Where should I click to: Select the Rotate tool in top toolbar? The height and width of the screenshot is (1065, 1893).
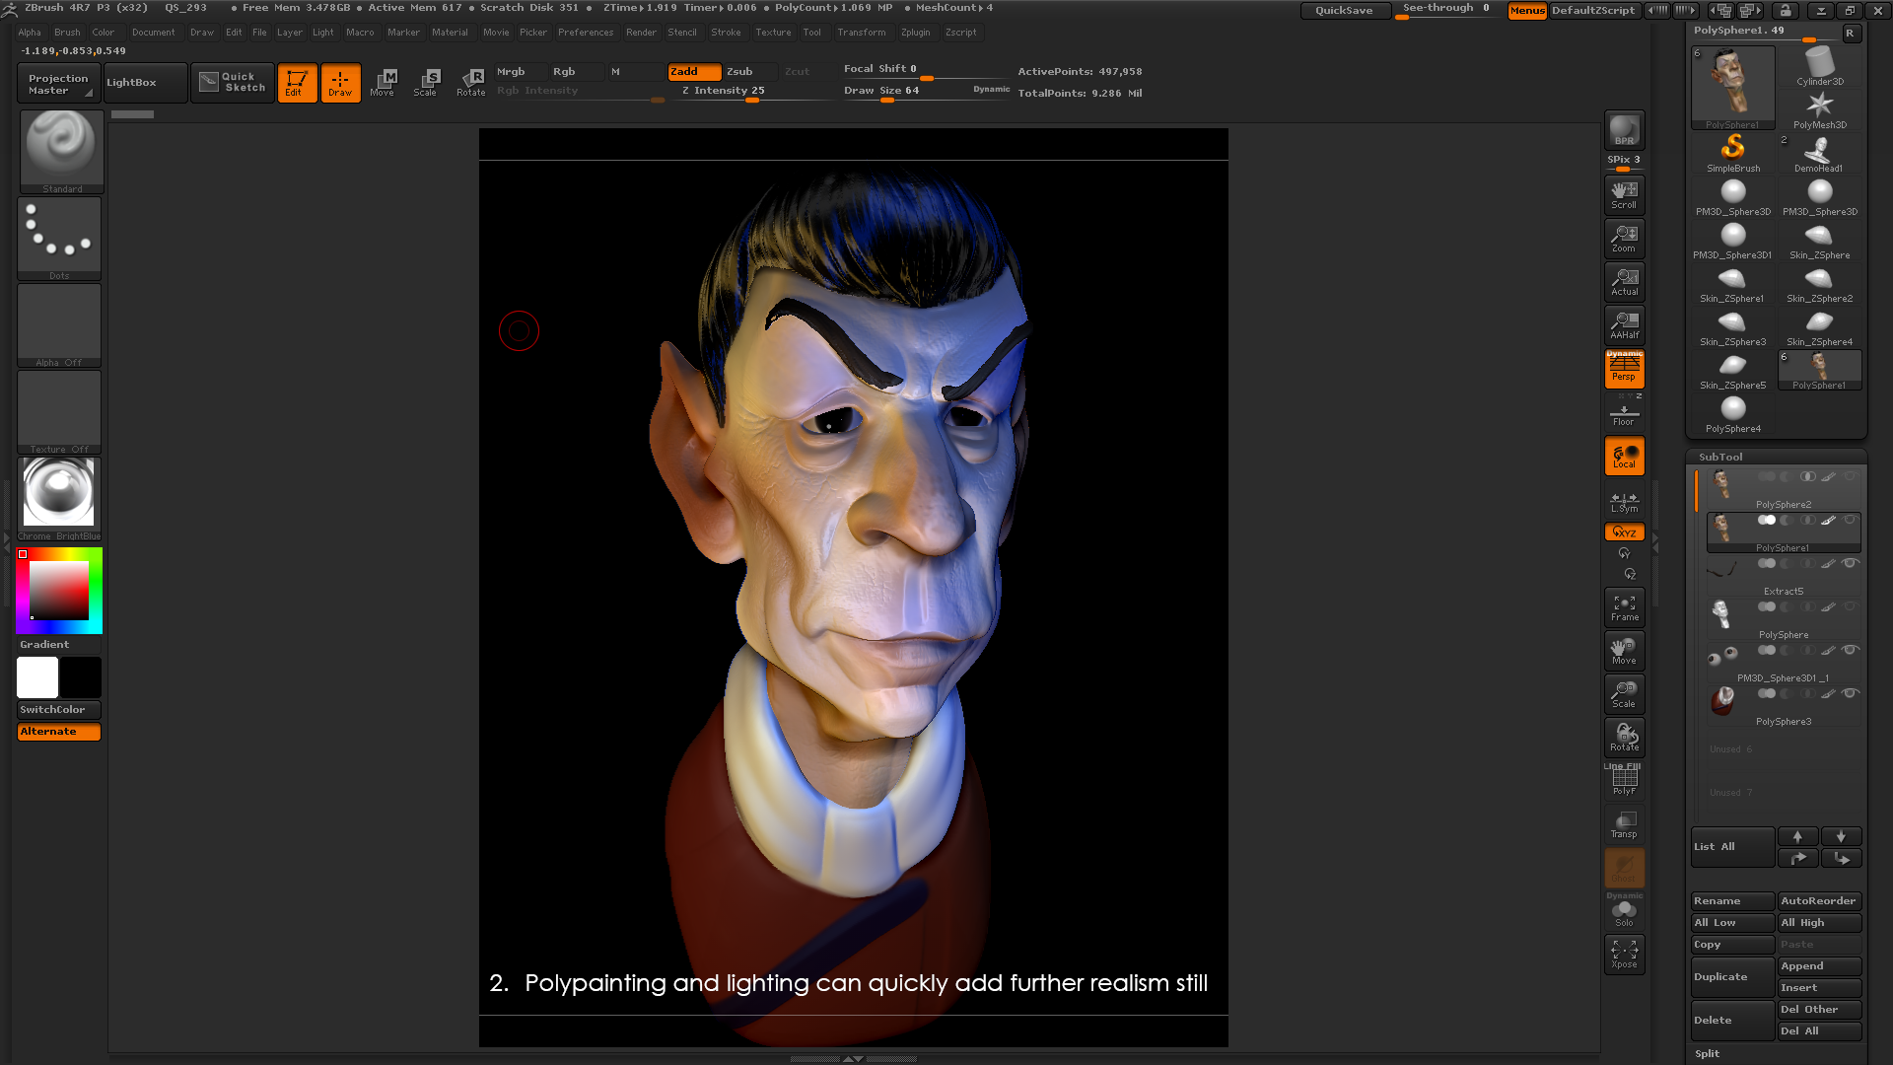click(471, 82)
